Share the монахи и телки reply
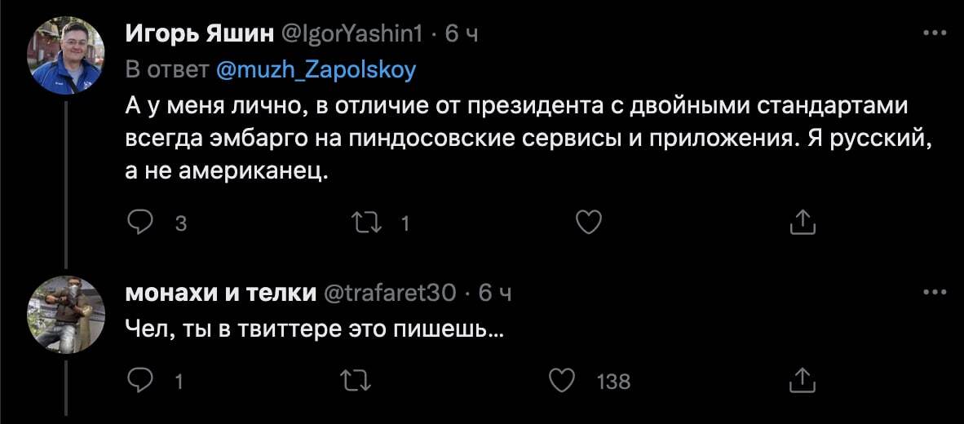The width and height of the screenshot is (964, 424). click(x=803, y=380)
